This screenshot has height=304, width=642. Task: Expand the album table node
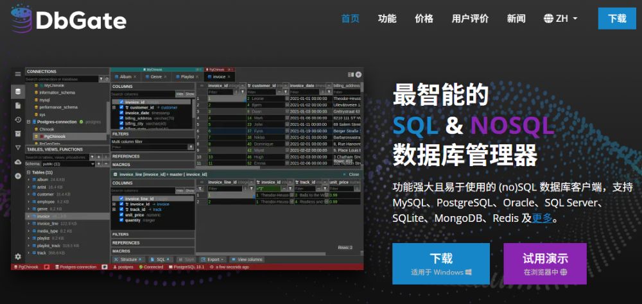point(29,180)
